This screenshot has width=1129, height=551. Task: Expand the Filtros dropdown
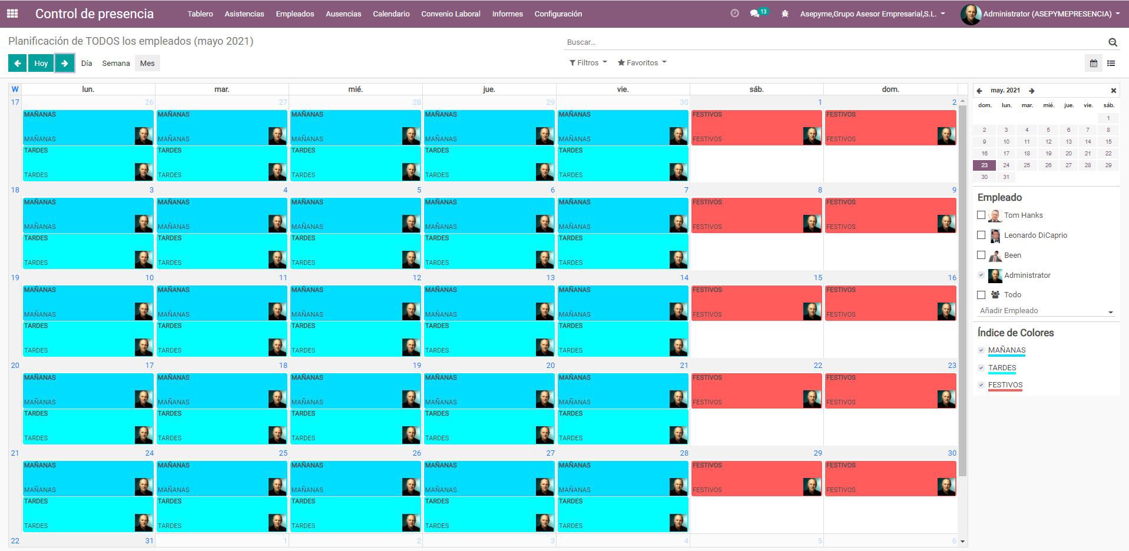pos(588,63)
